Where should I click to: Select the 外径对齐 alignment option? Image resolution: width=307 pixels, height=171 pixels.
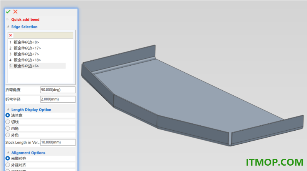point(8,165)
